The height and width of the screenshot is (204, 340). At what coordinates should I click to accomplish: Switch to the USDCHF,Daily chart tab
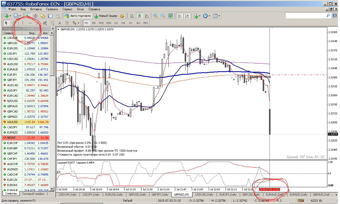pos(68,195)
